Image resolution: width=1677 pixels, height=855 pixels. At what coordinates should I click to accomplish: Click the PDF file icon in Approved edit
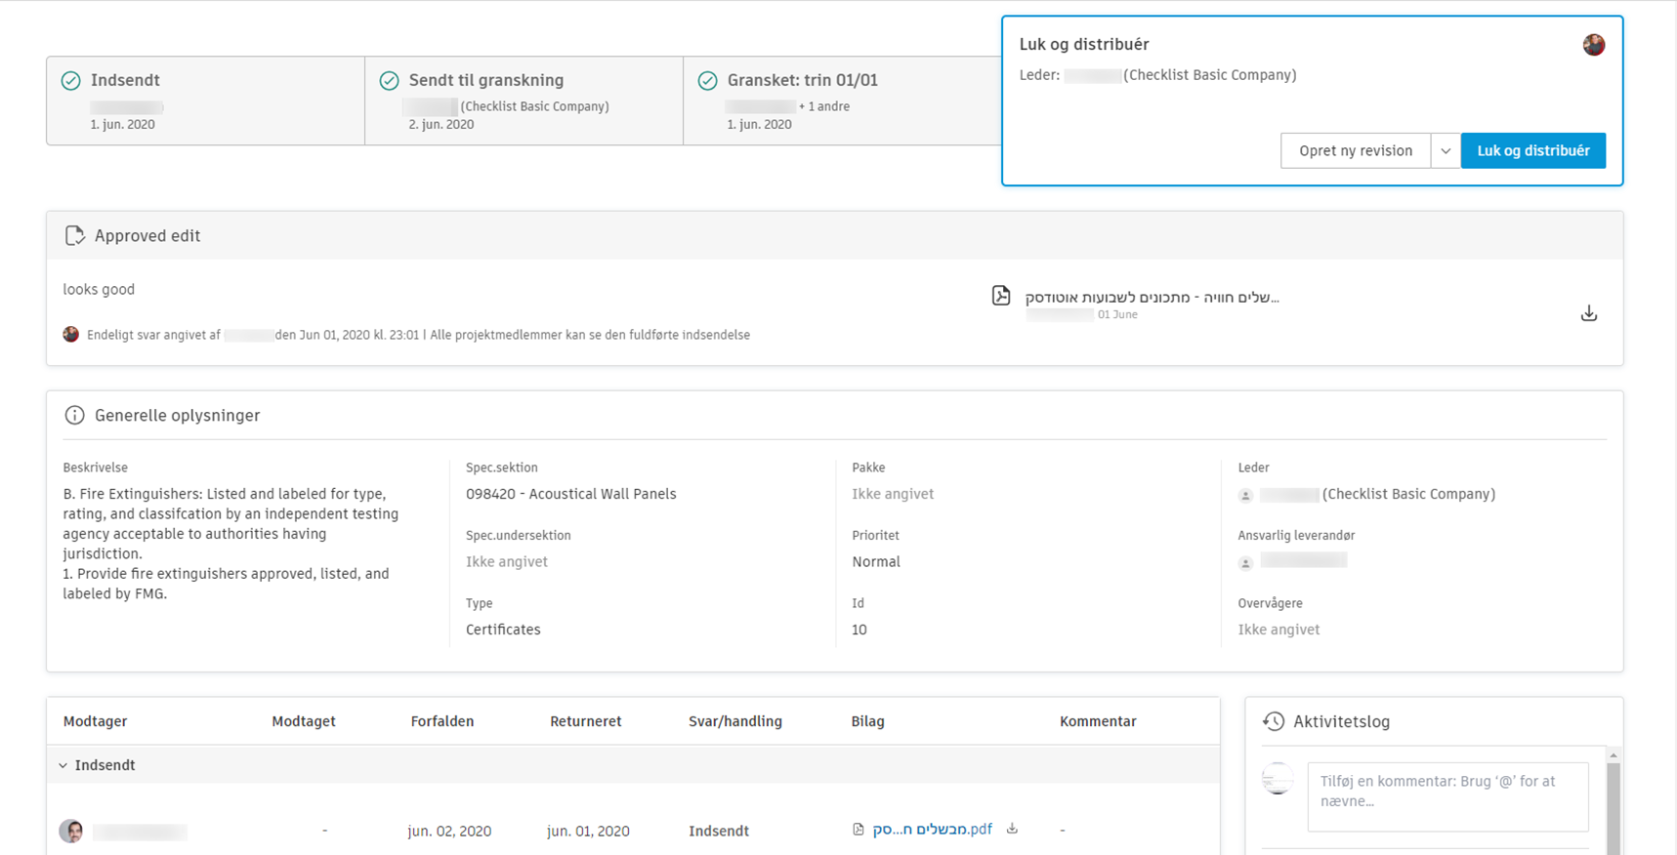1001,296
